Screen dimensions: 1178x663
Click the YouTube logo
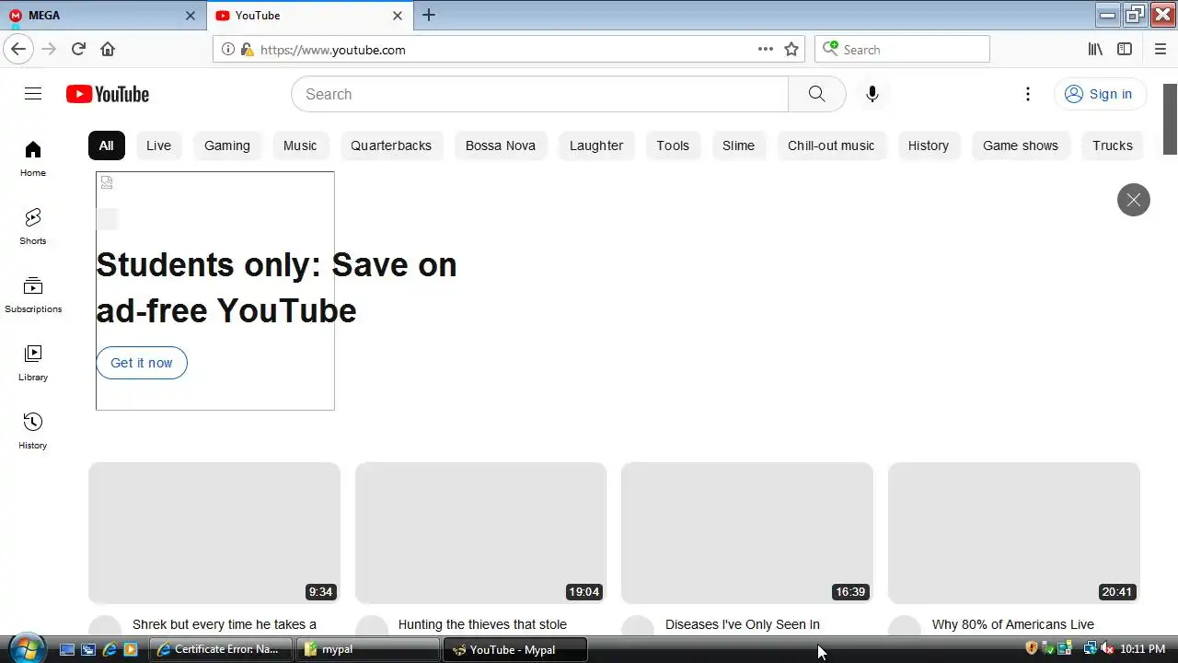108,94
